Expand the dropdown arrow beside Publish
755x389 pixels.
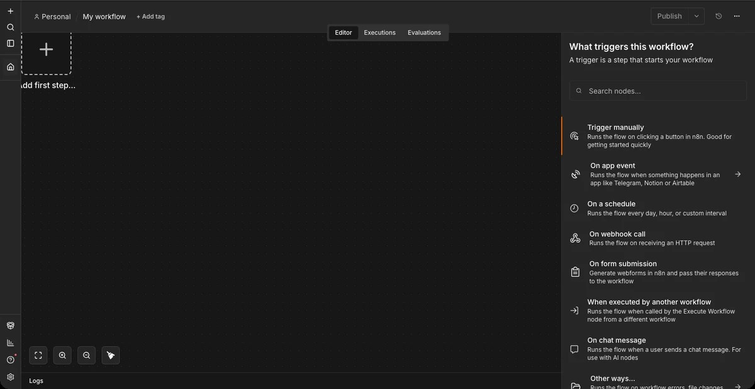(x=696, y=16)
